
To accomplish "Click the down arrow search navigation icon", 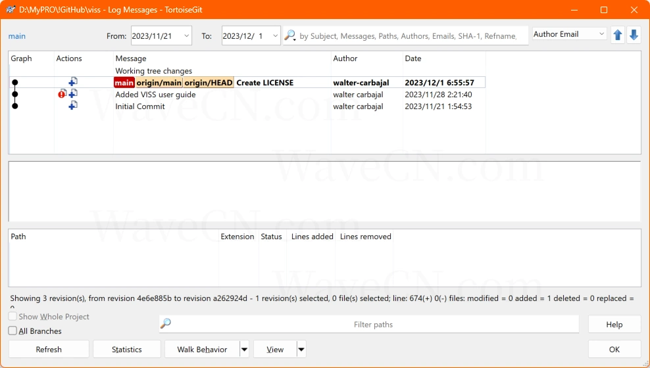I will click(634, 35).
